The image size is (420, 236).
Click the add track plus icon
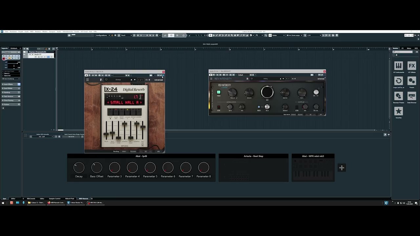(24, 49)
